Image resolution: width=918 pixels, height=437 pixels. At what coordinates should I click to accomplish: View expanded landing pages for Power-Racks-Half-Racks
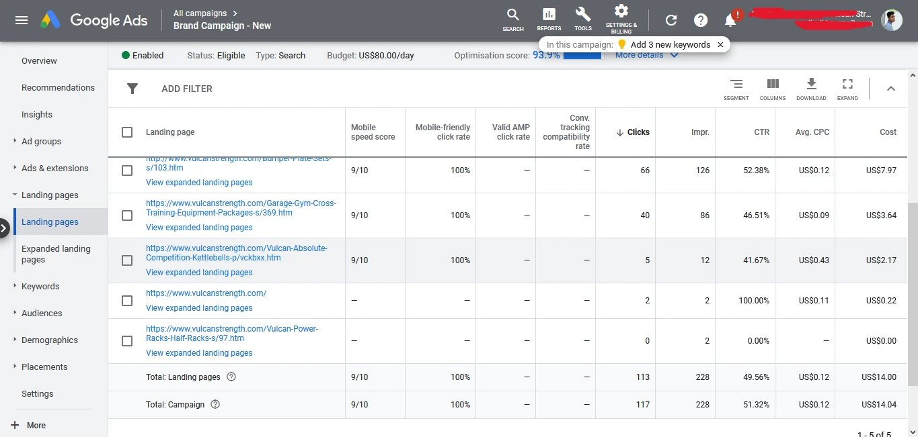coord(199,353)
